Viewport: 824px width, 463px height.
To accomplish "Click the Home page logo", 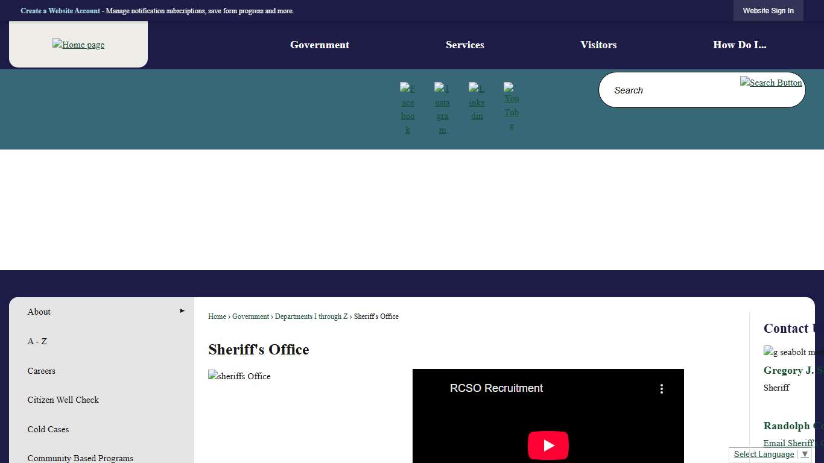I will click(x=78, y=45).
